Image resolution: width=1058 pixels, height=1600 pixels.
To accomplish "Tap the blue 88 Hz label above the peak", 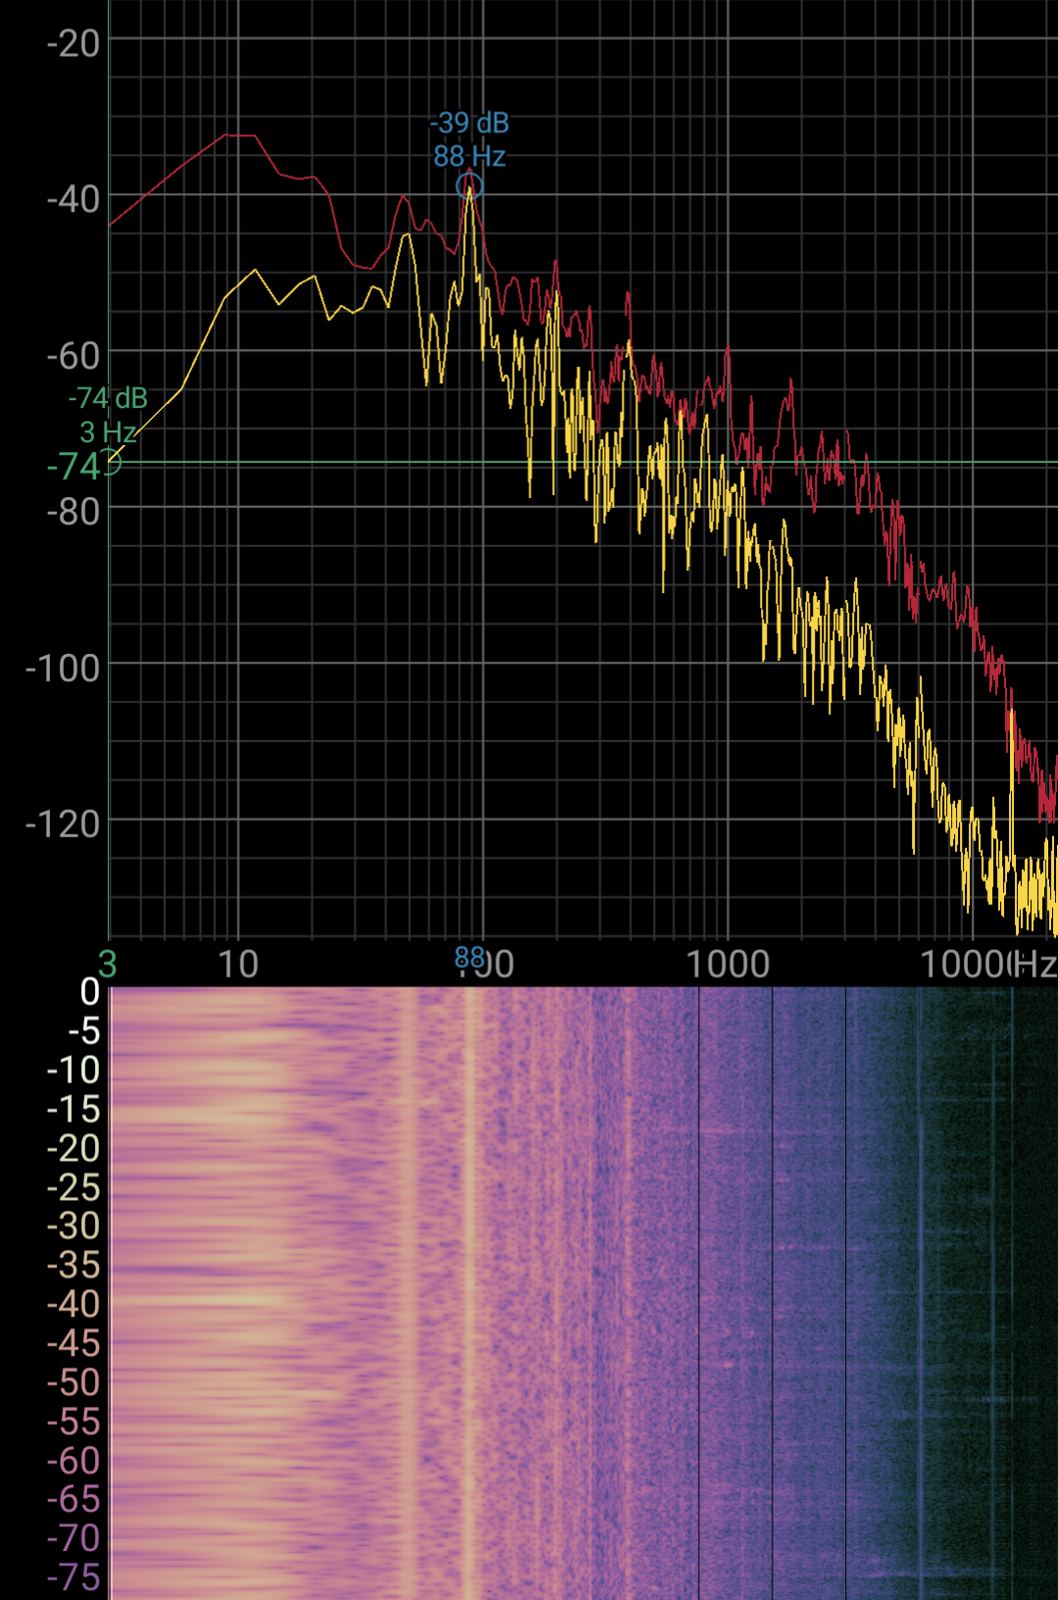I will [x=470, y=157].
